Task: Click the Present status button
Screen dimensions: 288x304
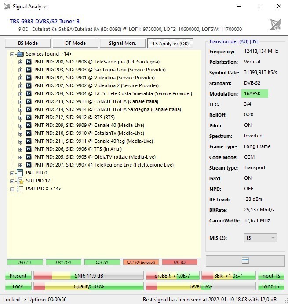Action: click(x=18, y=276)
